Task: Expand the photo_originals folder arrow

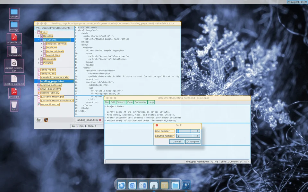Action: coord(42,51)
